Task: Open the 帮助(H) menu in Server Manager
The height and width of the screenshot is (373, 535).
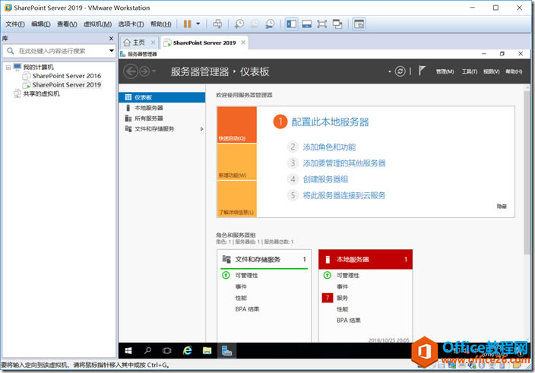Action: (x=514, y=71)
